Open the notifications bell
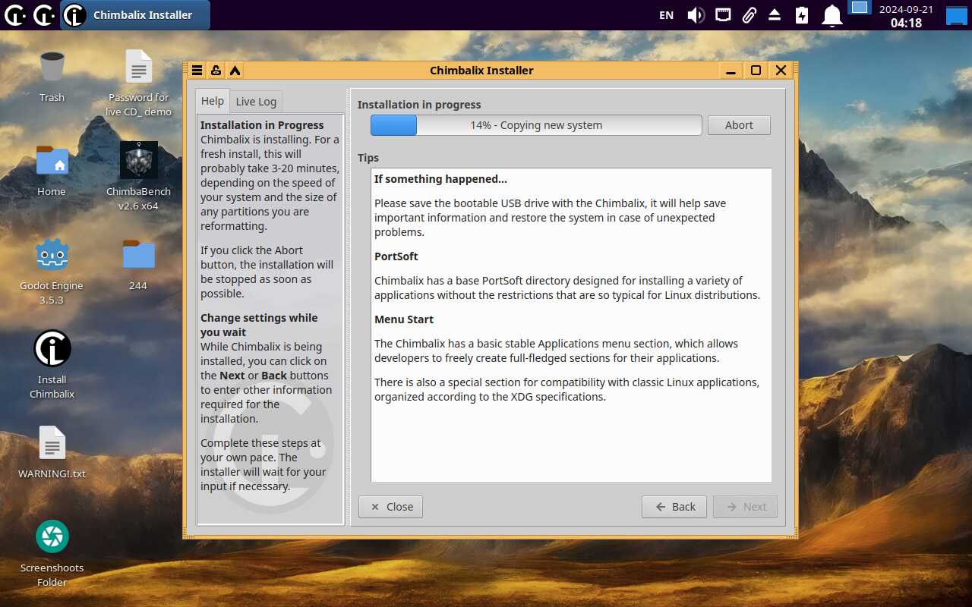The image size is (972, 607). click(x=833, y=15)
